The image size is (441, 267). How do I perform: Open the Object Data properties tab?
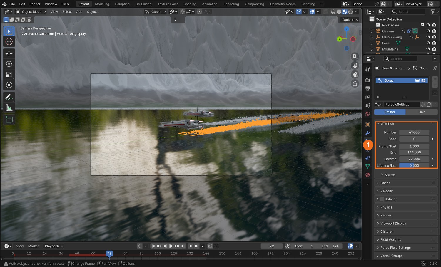(x=367, y=167)
